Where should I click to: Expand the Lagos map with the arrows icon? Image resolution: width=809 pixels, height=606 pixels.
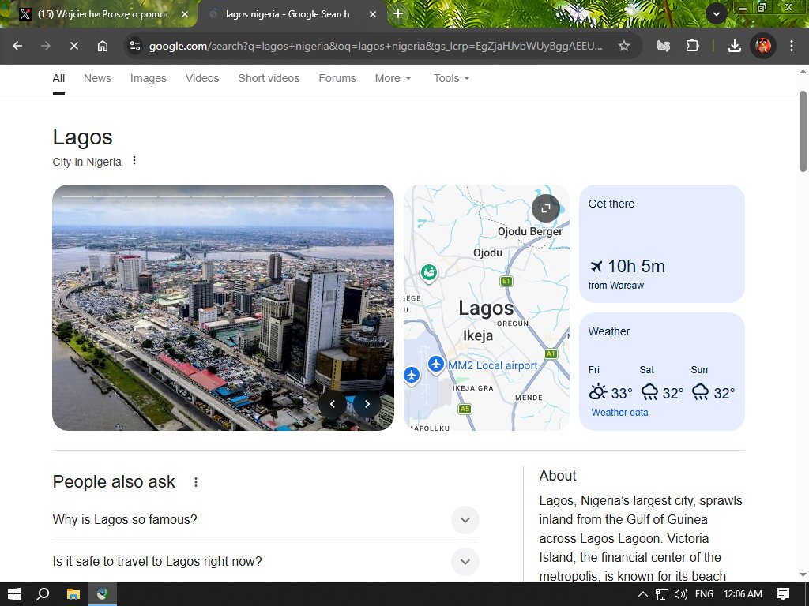(x=545, y=208)
